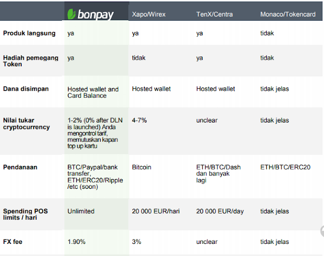Select Spending POS limits / hari label
Screen dimensions: 324x256
(x=25, y=215)
